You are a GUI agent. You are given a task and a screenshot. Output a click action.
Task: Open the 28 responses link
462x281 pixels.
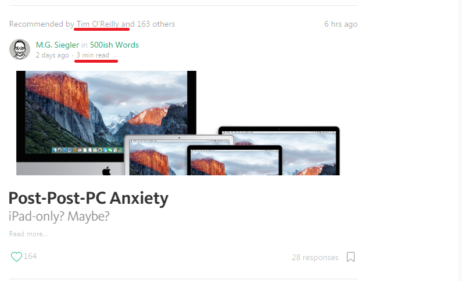pyautogui.click(x=315, y=257)
